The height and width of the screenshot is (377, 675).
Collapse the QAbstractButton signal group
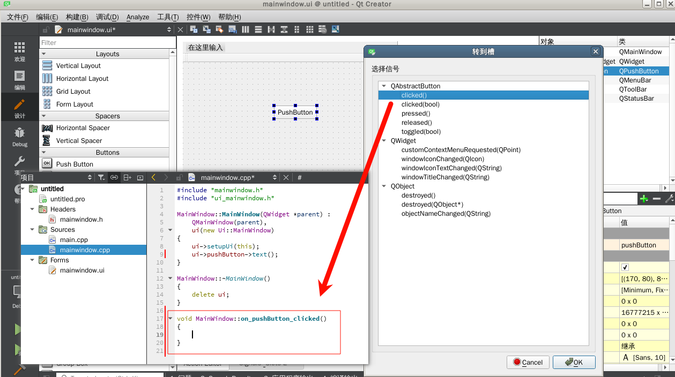(x=383, y=86)
